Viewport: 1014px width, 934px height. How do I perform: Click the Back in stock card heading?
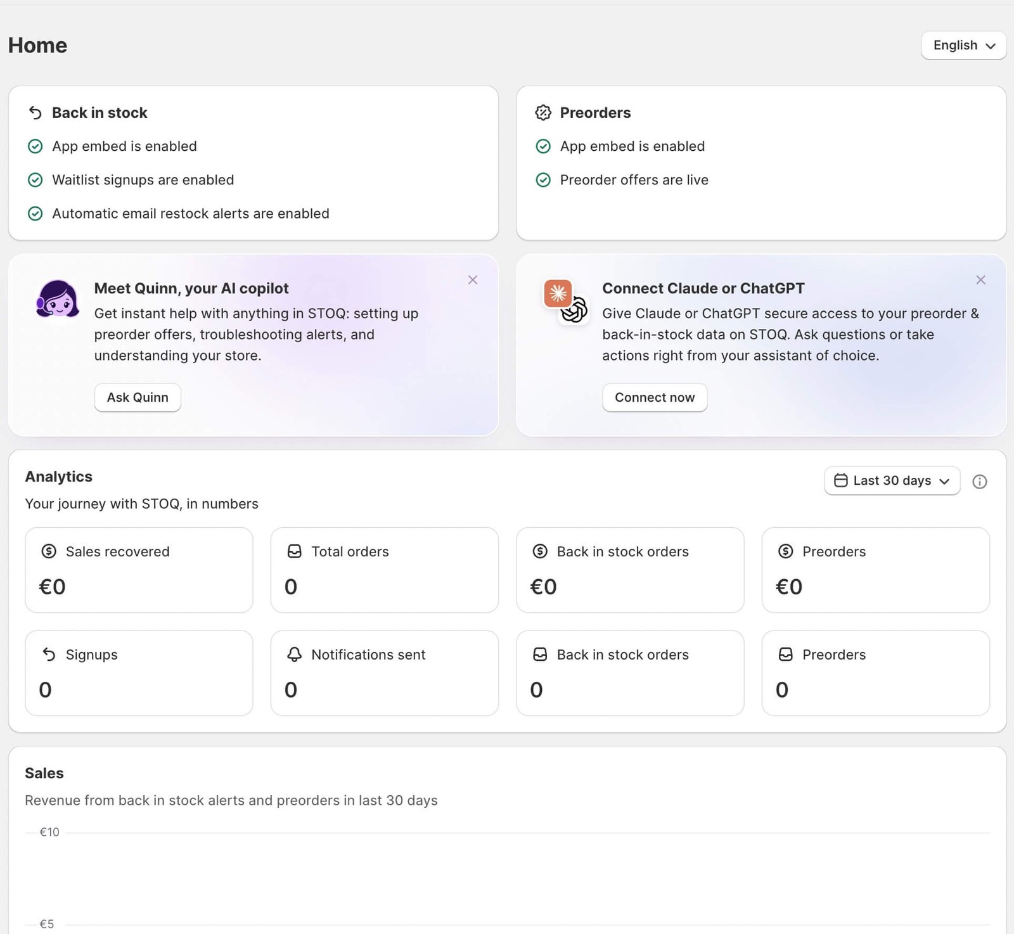tap(99, 113)
